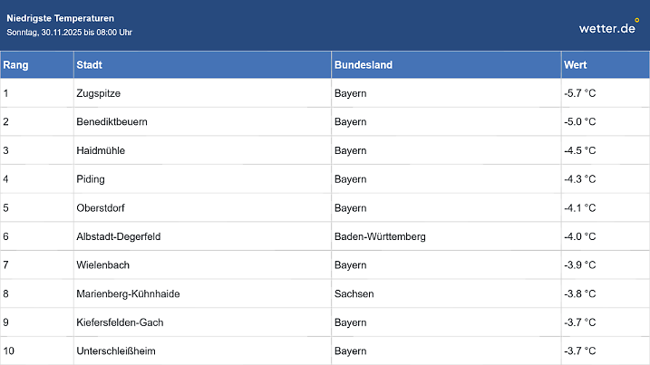This screenshot has width=650, height=365.
Task: Select the Benediktbeuern city cell
Action: point(112,121)
